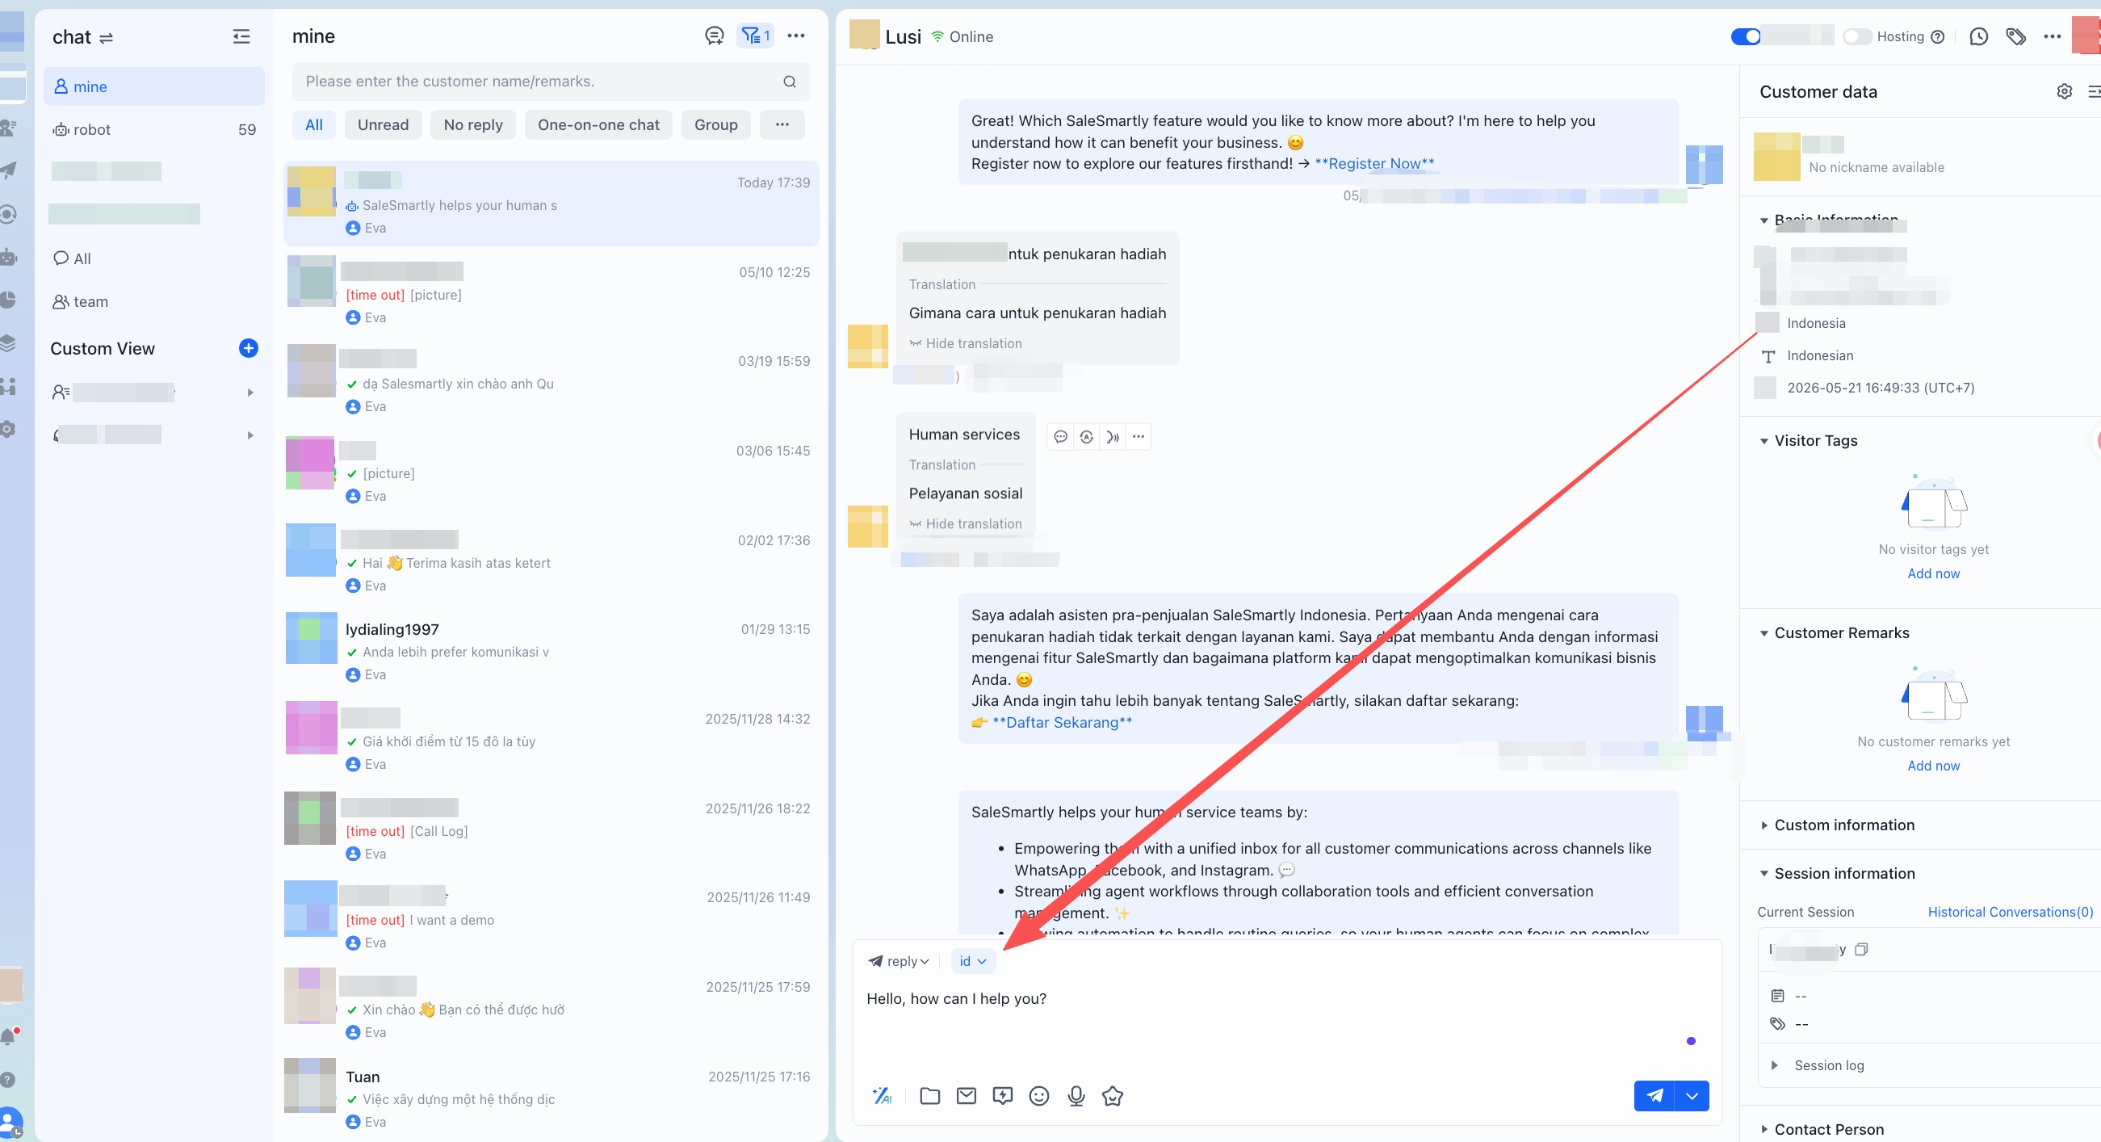Open the chat history clock icon
The image size is (2101, 1142).
pos(1978,36)
